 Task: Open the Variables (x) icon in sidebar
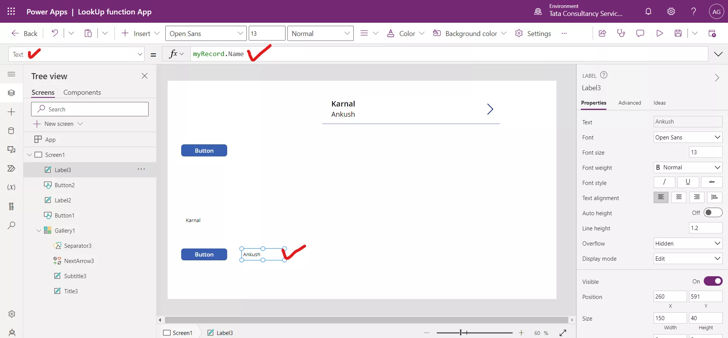(11, 187)
